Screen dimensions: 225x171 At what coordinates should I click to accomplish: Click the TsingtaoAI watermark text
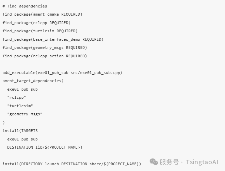202,162
